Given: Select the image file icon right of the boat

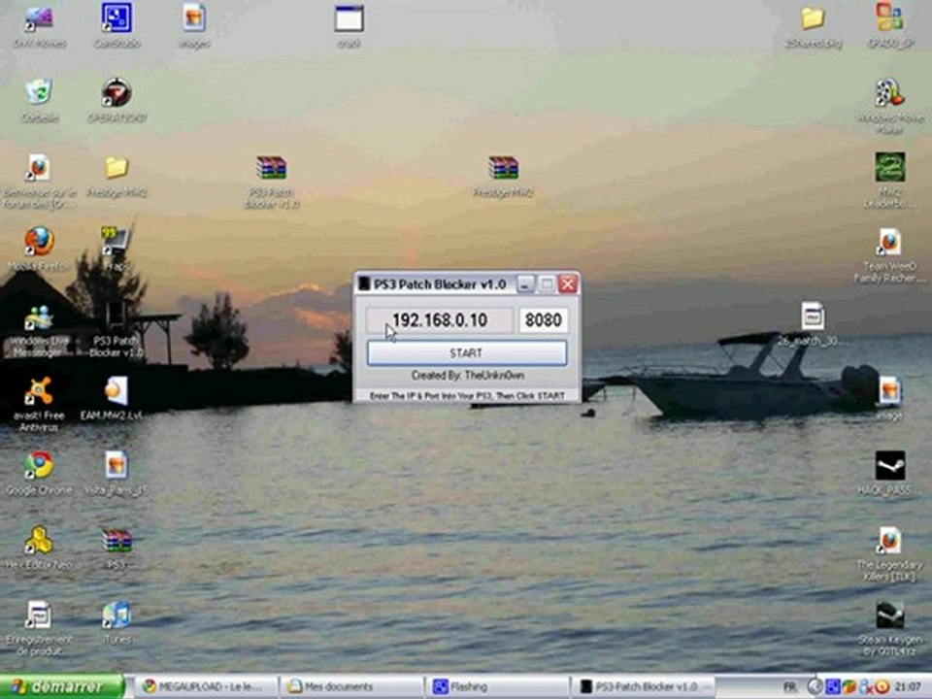Looking at the screenshot, I should tap(890, 398).
